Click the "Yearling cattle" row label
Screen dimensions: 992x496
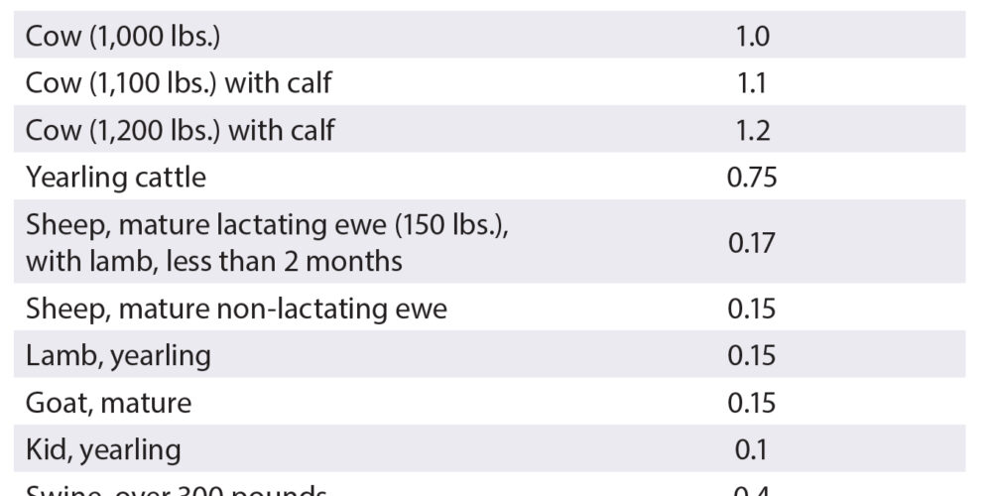click(116, 178)
